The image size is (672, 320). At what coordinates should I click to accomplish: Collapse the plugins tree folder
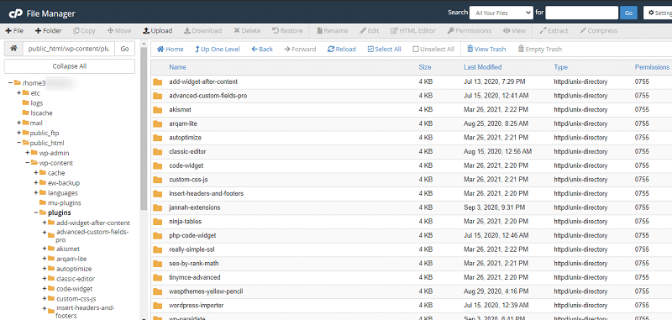(x=36, y=212)
